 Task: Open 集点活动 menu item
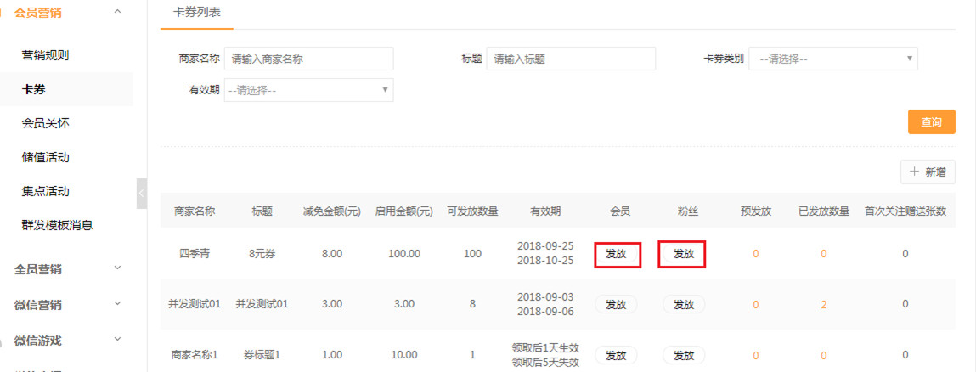coord(45,191)
